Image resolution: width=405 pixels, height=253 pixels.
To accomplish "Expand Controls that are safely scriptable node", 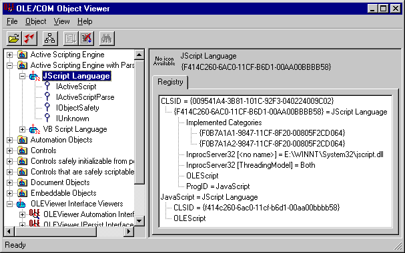I will pyautogui.click(x=9, y=172).
